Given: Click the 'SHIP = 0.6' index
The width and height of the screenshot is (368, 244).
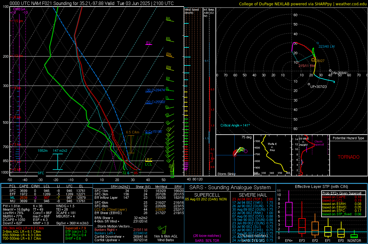Looking at the screenshot, I should click(x=73, y=238).
